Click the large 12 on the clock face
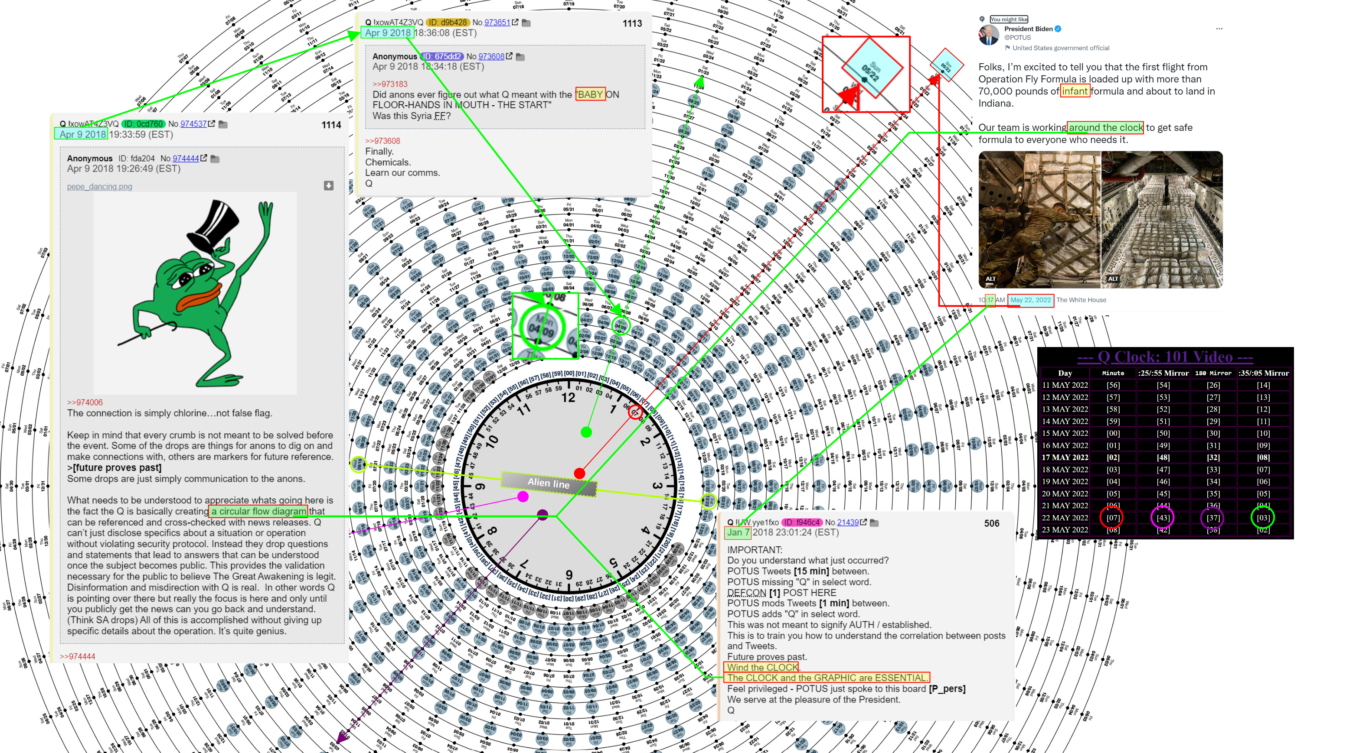Screen dimensions: 1369x753 pyautogui.click(x=568, y=398)
